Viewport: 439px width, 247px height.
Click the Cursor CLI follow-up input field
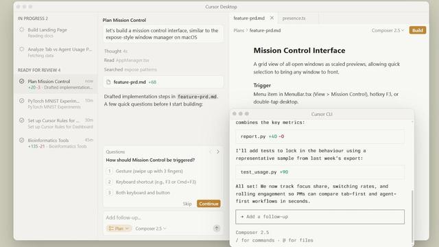320,217
